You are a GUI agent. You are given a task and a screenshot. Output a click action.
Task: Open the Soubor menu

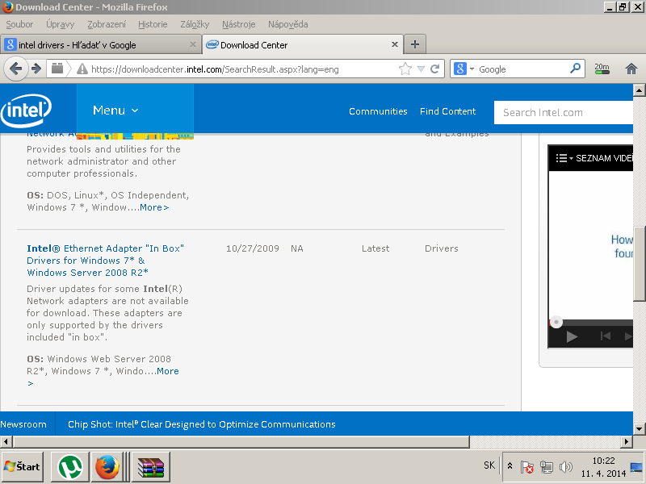pos(19,24)
